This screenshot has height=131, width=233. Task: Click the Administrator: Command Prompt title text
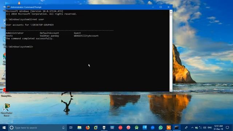tap(26, 7)
